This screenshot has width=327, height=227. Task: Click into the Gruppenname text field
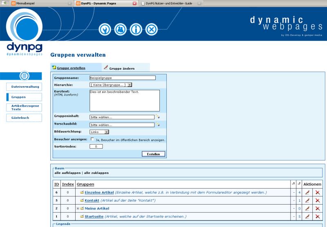tap(123, 78)
